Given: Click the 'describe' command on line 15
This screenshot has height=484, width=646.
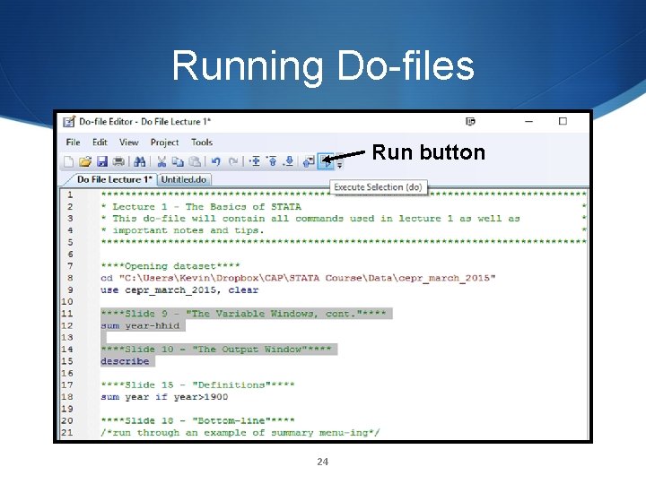Looking at the screenshot, I should click(125, 361).
